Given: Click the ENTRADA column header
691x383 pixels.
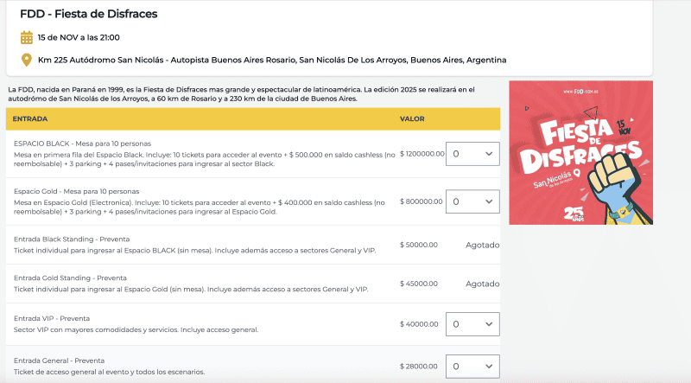Looking at the screenshot, I should [30, 118].
